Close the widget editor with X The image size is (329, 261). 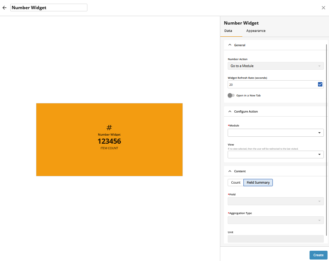[x=323, y=8]
